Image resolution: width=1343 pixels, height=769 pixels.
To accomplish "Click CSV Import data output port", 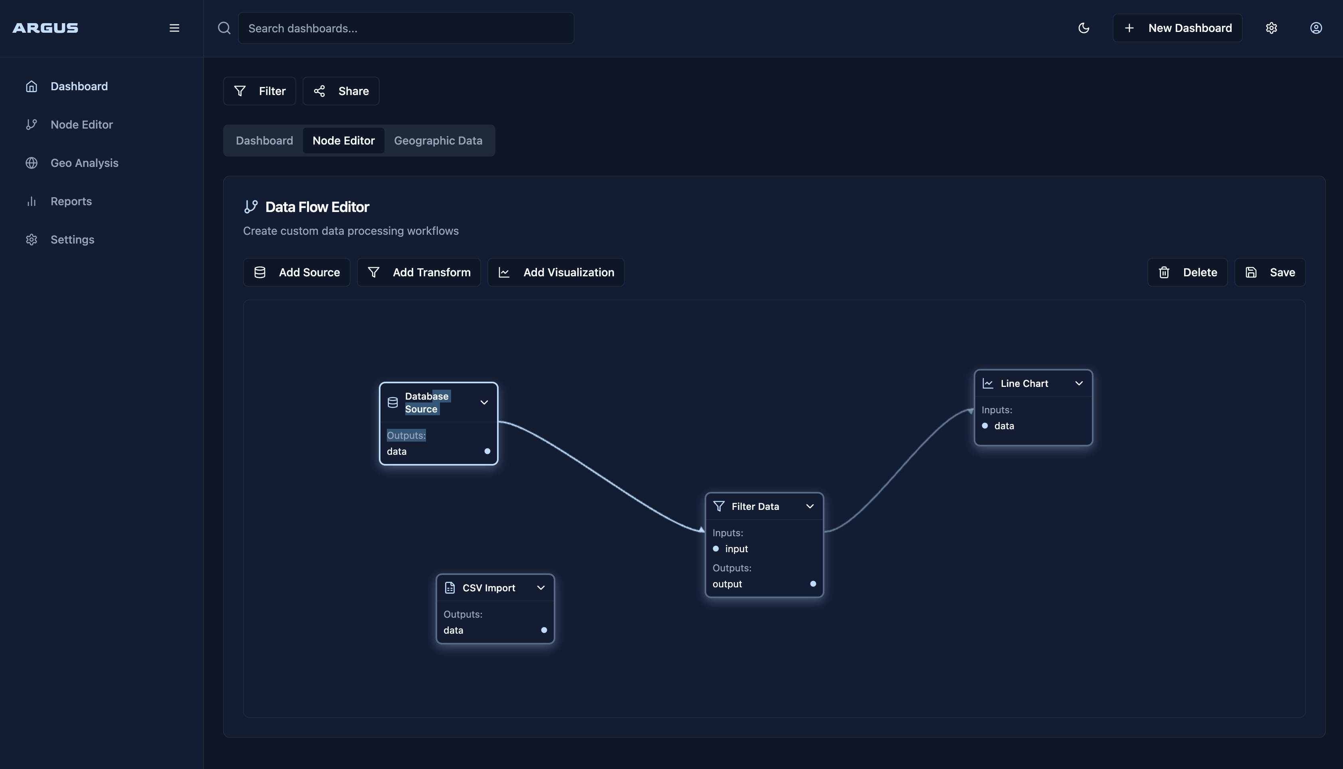I will pyautogui.click(x=544, y=630).
